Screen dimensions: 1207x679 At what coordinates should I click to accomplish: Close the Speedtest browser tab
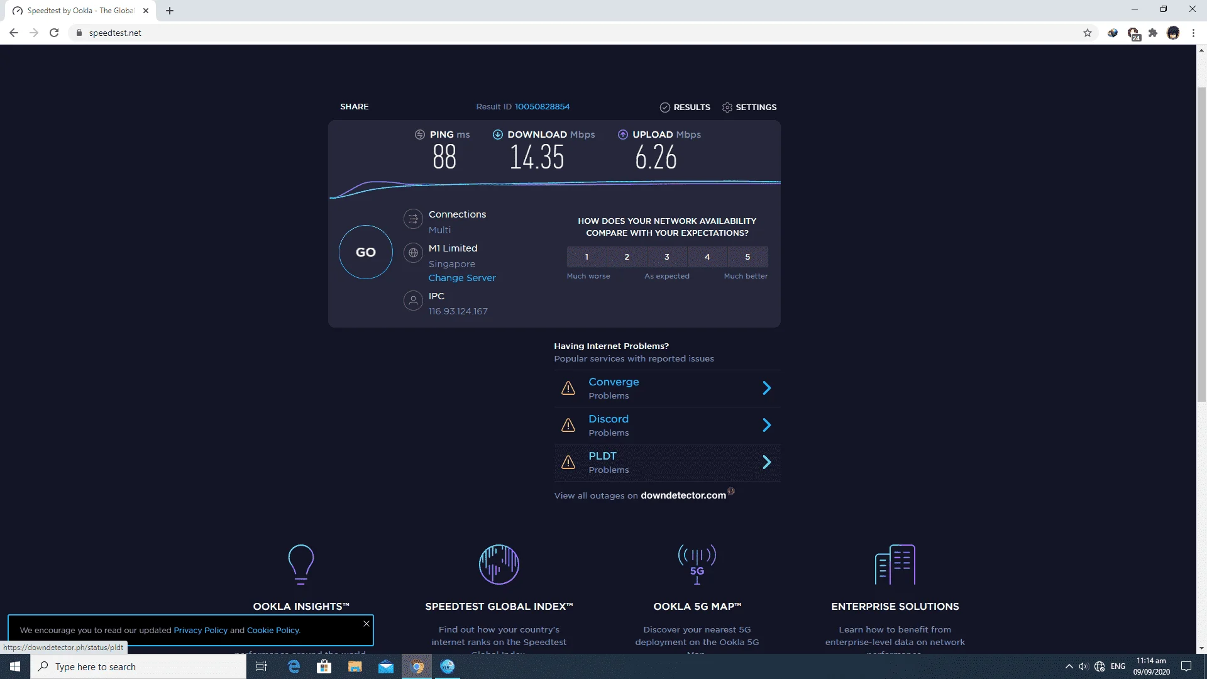tap(146, 11)
